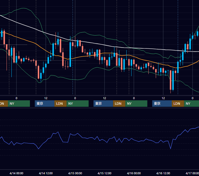
Task: Click hour label 12 above 4/14 12:00
Action: click(46, 98)
